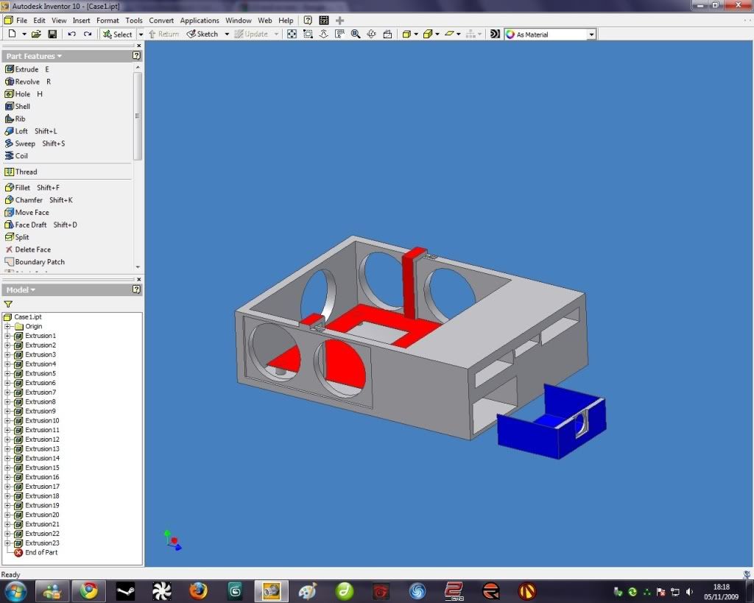Viewport: 754px width, 603px height.
Task: Select Case1.ipt root node in browser
Action: pos(23,317)
